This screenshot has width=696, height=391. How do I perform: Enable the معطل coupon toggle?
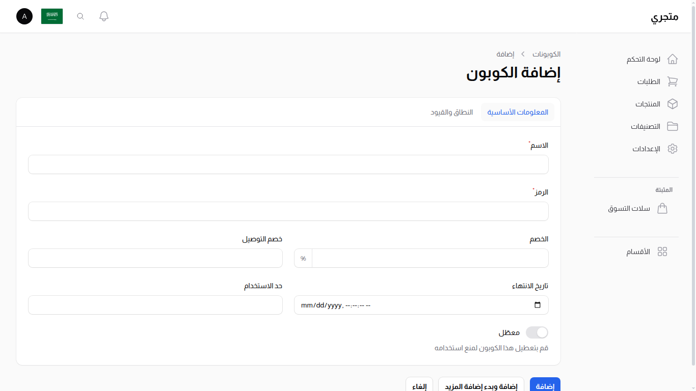[x=537, y=332]
